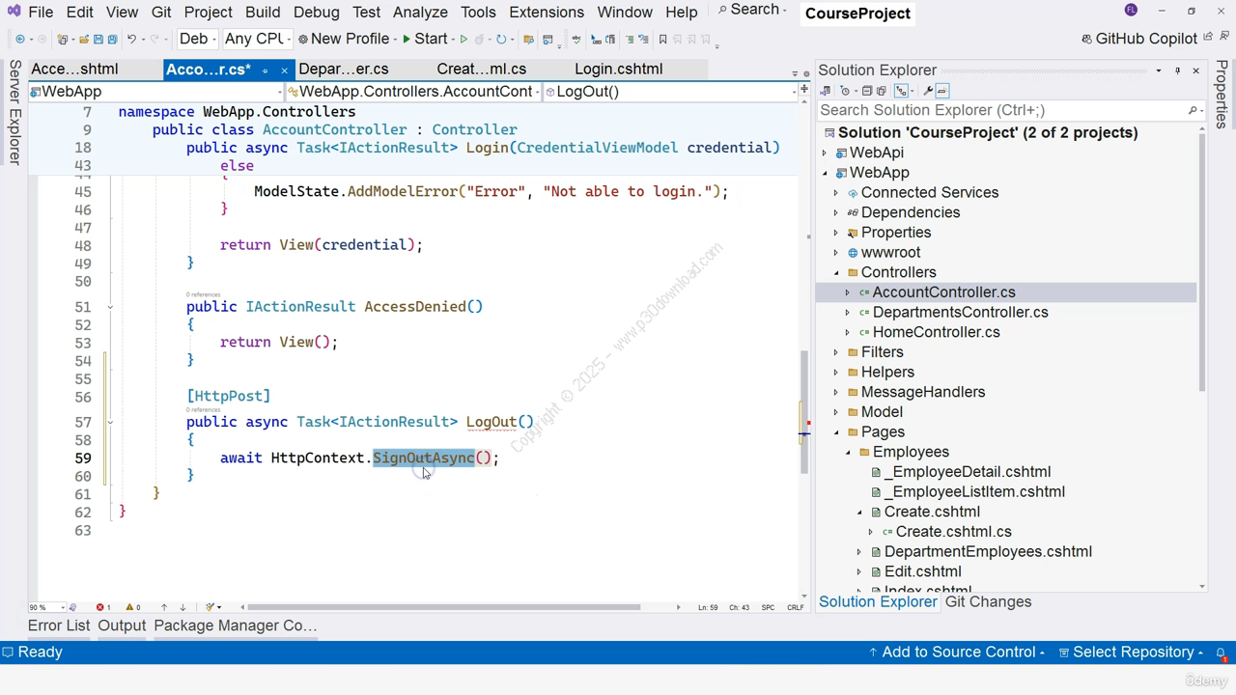The width and height of the screenshot is (1236, 695).
Task: Expand DepartmentEmployees.cshtml node
Action: point(859,552)
